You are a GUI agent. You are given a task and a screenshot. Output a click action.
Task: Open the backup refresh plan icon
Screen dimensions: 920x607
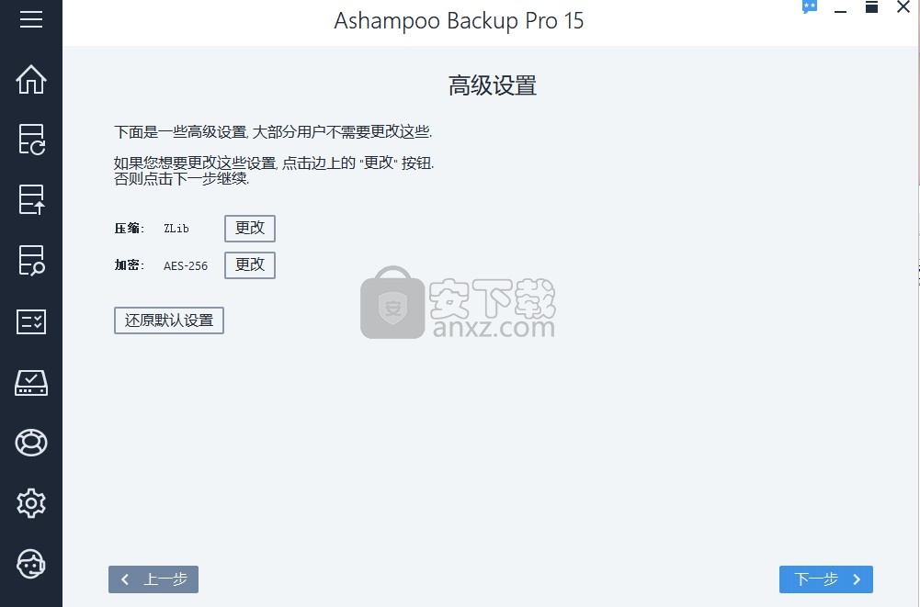(x=31, y=140)
